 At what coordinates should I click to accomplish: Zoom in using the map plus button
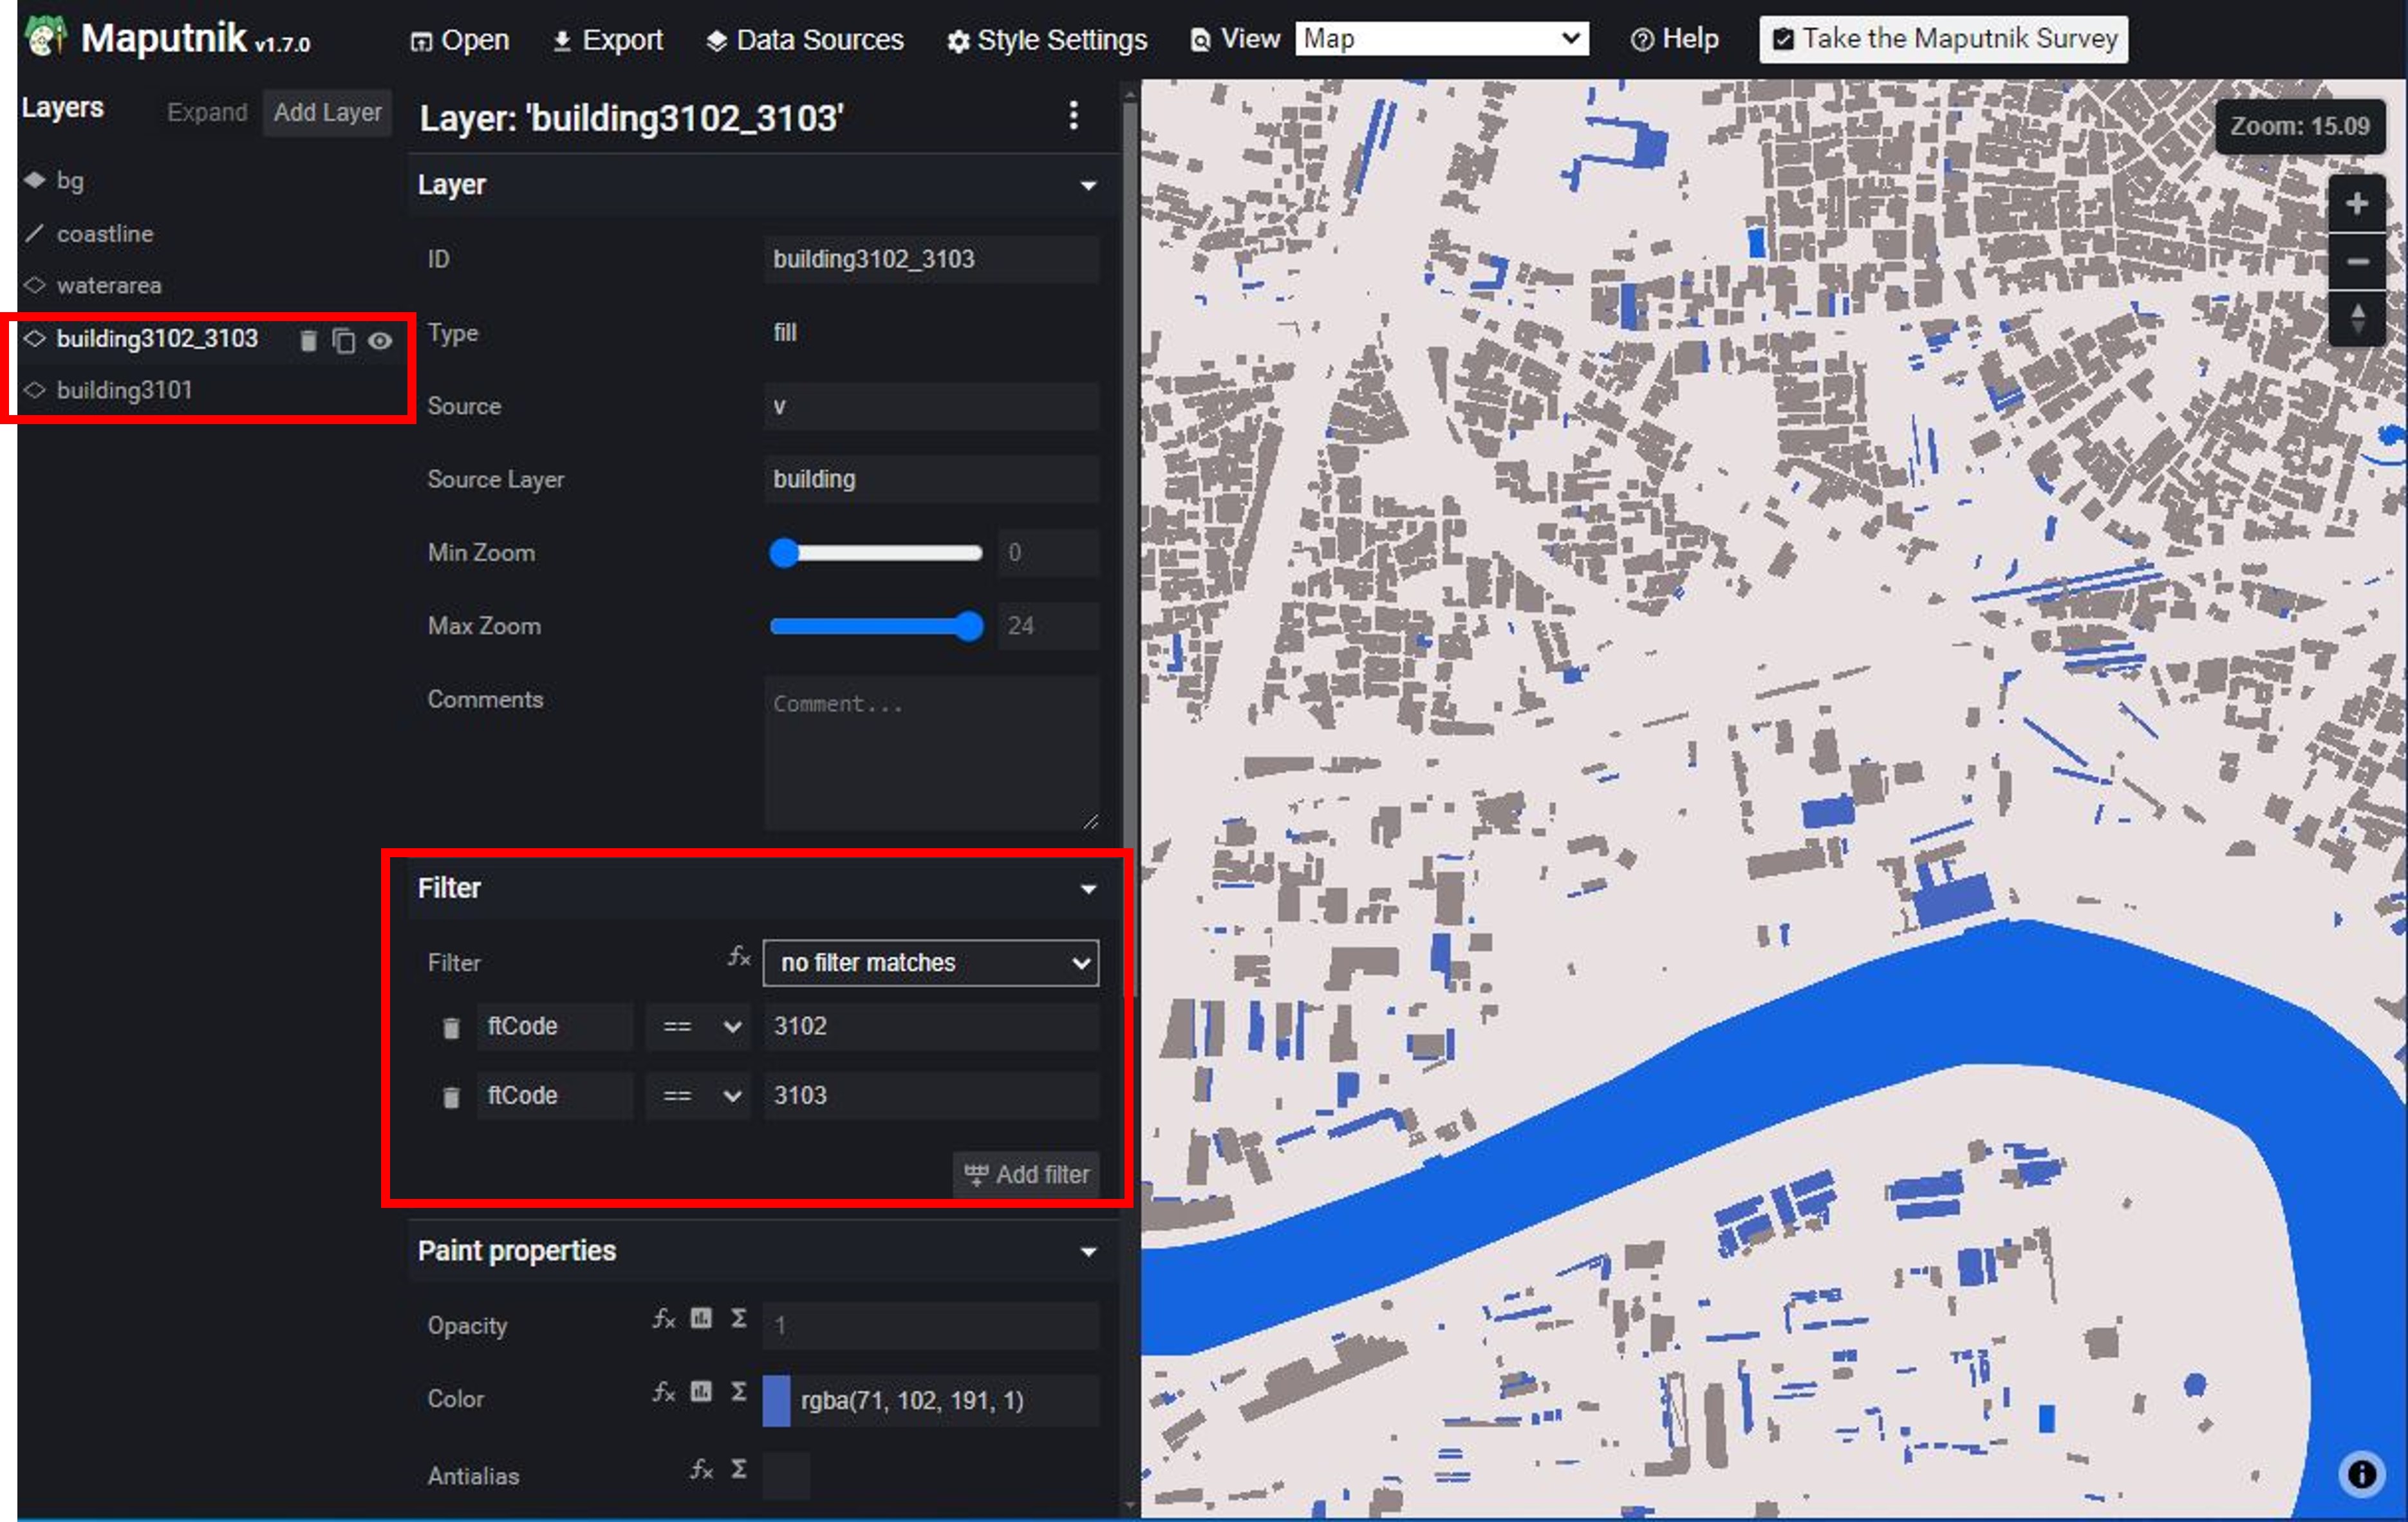click(x=2357, y=204)
